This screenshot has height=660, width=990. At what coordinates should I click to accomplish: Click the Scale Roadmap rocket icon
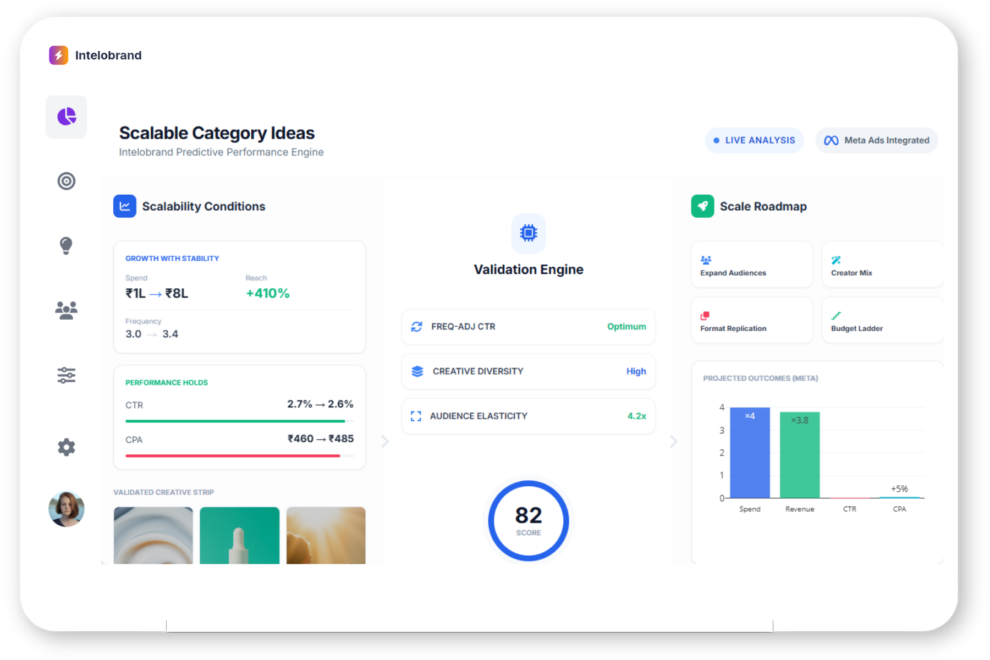[702, 206]
